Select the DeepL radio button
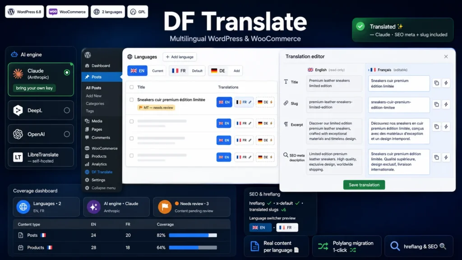 (67, 110)
